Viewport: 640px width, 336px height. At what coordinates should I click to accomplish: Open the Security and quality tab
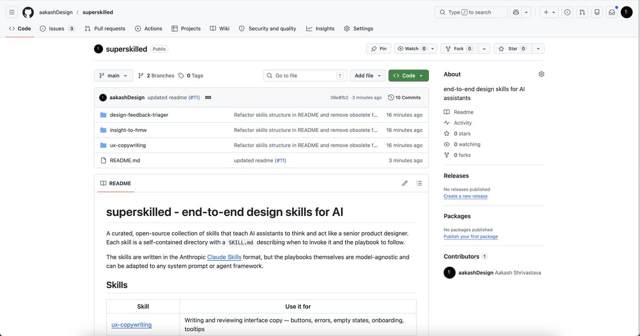(x=267, y=29)
